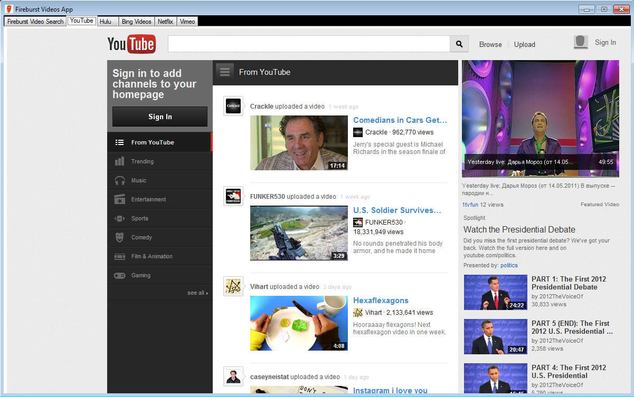Click the Music headphones icon
This screenshot has height=397, width=634.
pyautogui.click(x=120, y=180)
